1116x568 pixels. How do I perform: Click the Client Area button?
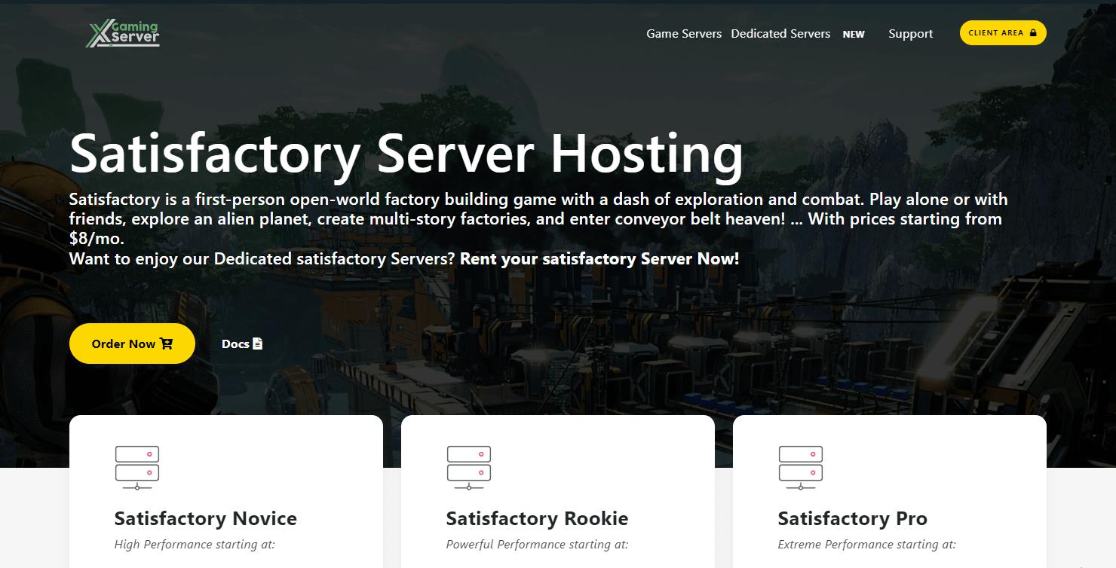(1003, 32)
